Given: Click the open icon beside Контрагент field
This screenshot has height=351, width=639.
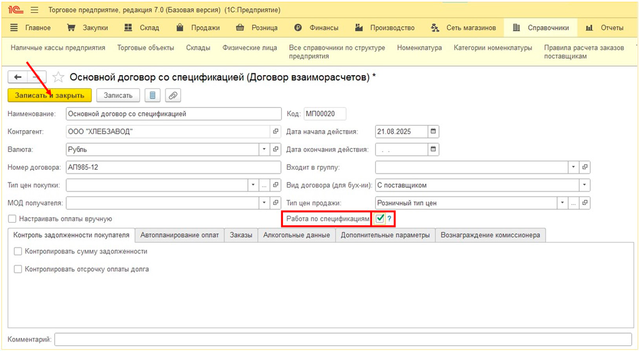Looking at the screenshot, I should (275, 131).
